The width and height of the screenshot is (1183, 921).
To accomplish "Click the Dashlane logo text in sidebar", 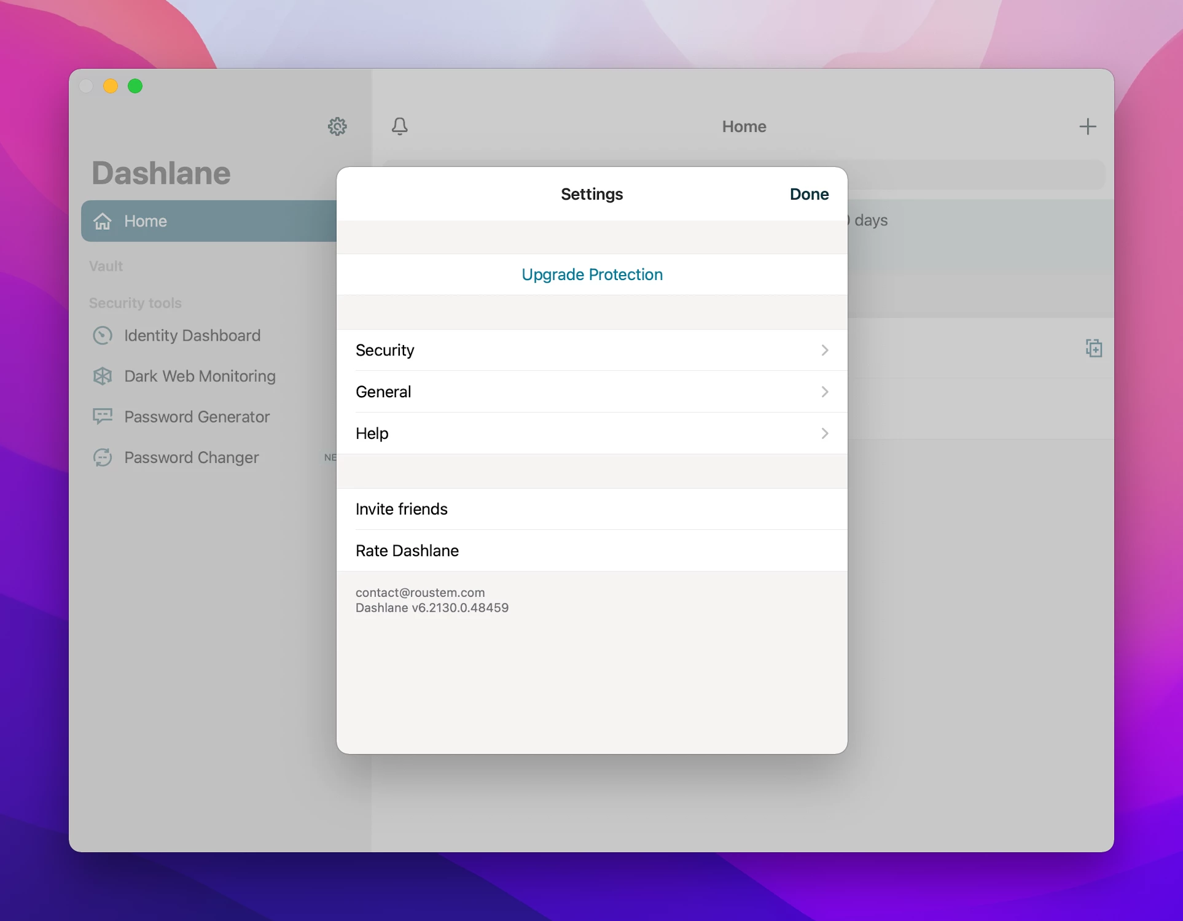I will coord(161,173).
